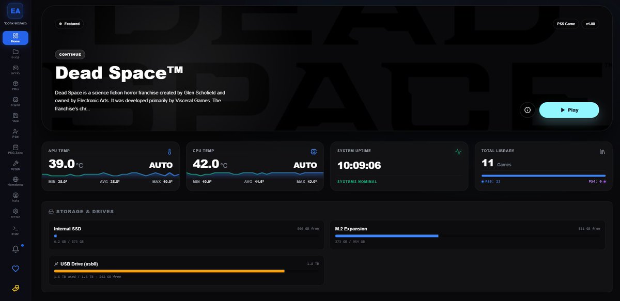The width and height of the screenshot is (620, 301).
Task: Click the CONTINUE badge above the title
Action: coord(70,54)
